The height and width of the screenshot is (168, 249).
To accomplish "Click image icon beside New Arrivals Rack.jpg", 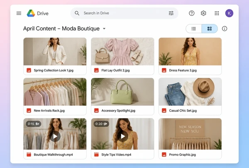I will pyautogui.click(x=29, y=111).
